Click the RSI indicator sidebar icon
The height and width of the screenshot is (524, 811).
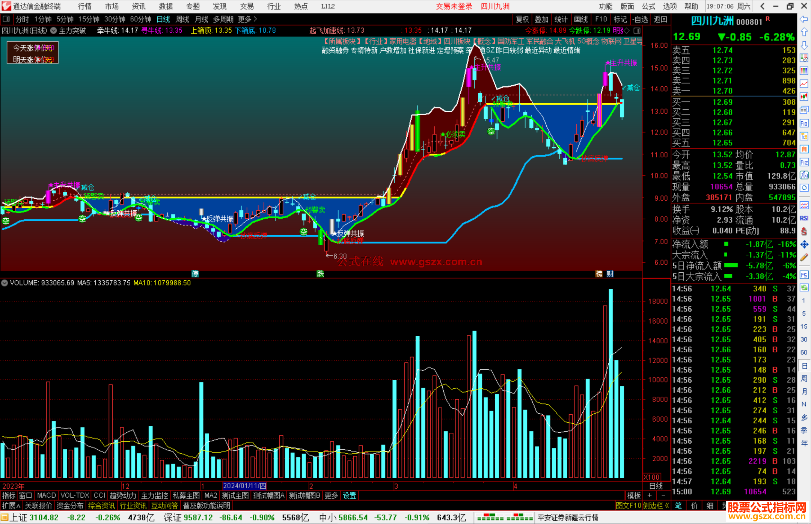[x=804, y=218]
